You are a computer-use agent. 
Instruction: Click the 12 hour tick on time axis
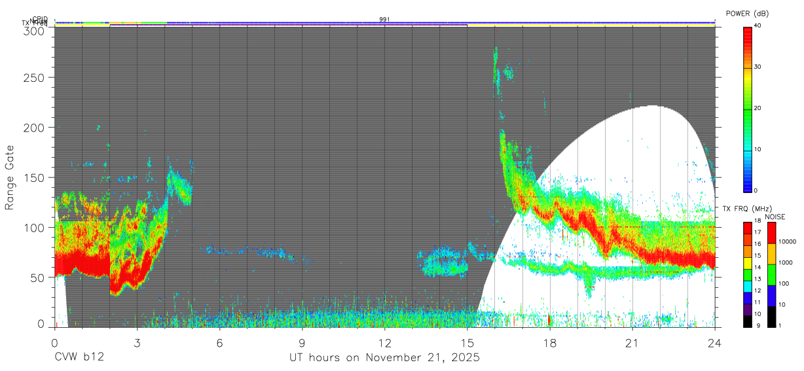coord(385,342)
